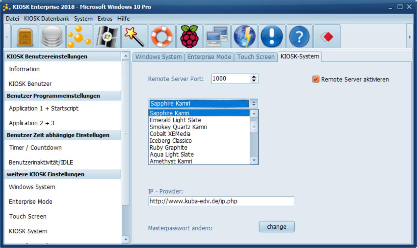
Task: Click the sidebar scroll up arrow
Action: [126, 56]
